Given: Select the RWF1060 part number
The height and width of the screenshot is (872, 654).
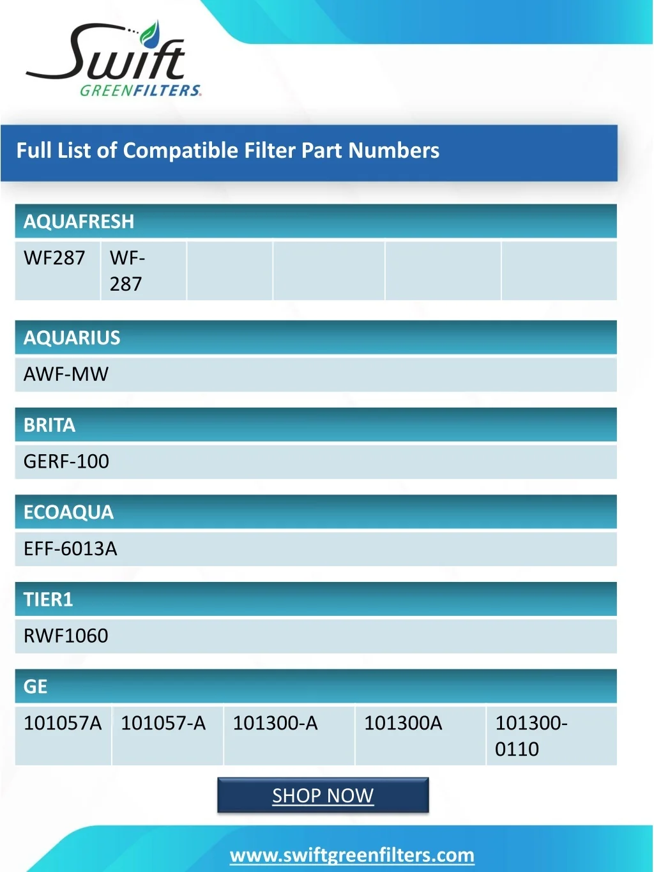Looking at the screenshot, I should 66,636.
